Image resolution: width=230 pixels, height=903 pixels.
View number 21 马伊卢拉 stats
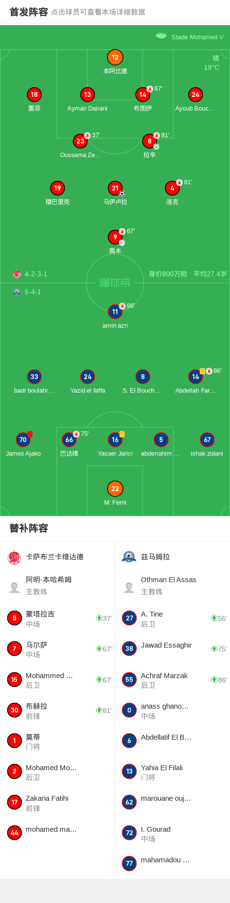[x=115, y=193]
